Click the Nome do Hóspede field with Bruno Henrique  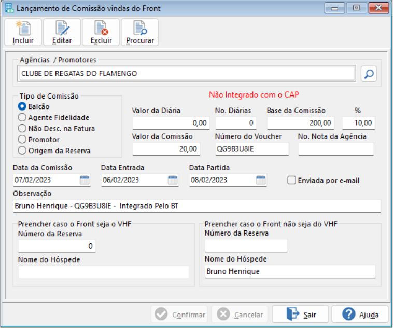[x=290, y=271]
